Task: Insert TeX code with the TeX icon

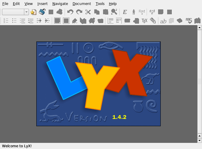Action: pyautogui.click(x=144, y=21)
